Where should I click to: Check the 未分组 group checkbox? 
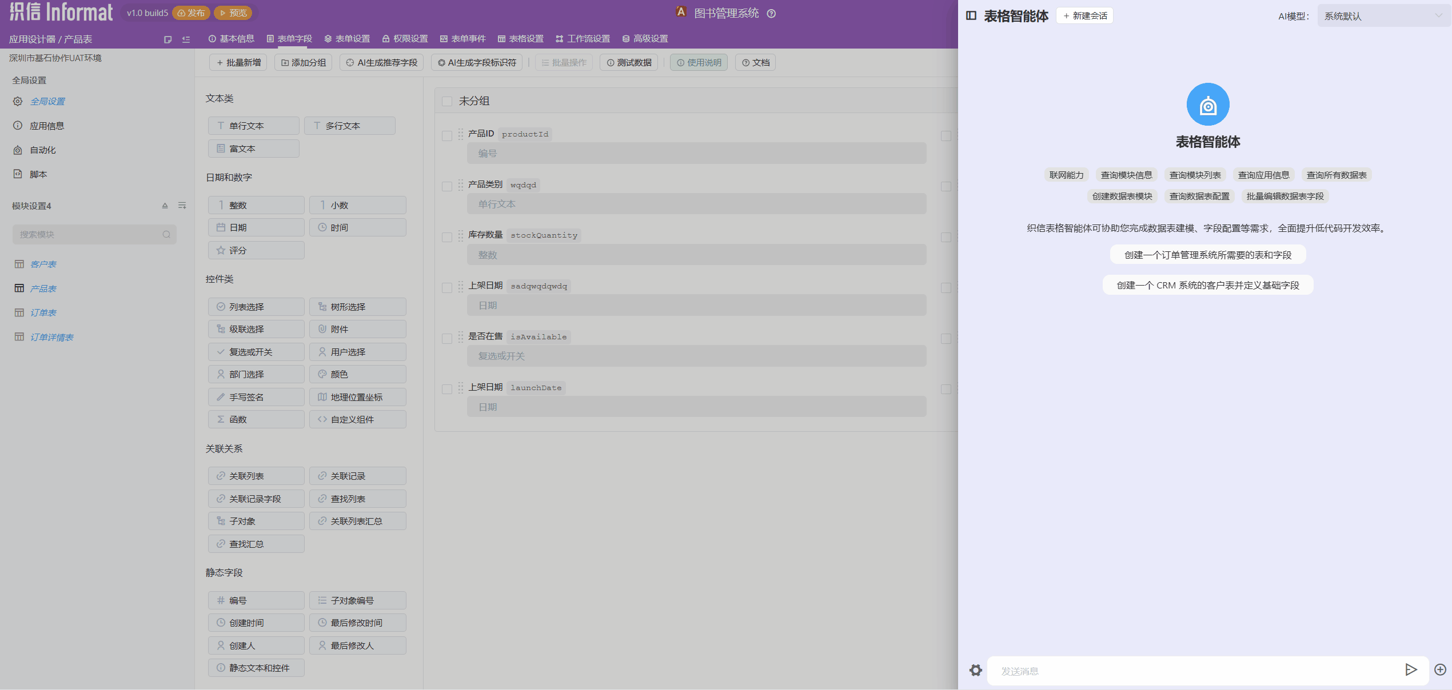[447, 101]
